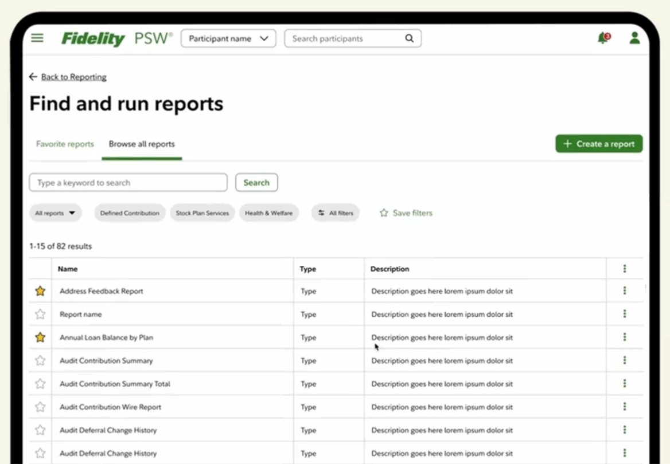
Task: Toggle Health & Welfare filter chip
Action: (x=269, y=213)
